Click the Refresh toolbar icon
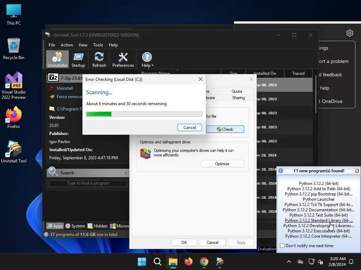Image resolution: width=361 pixels, height=270 pixels. [99, 57]
